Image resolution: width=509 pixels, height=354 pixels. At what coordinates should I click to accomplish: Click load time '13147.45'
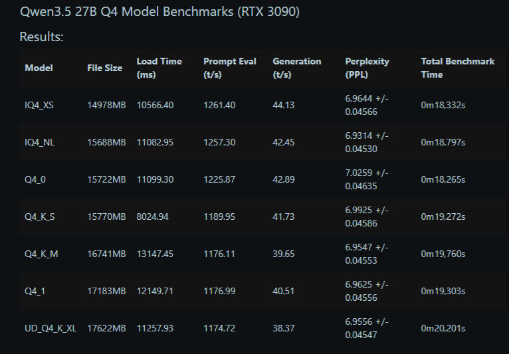point(155,254)
